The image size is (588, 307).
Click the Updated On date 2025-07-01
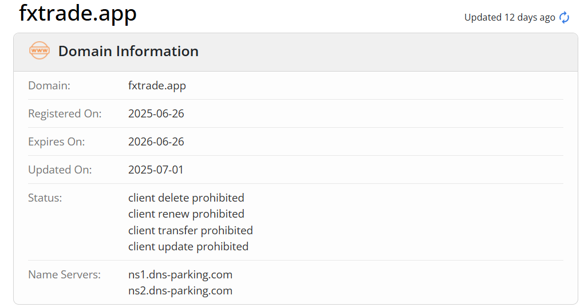156,170
